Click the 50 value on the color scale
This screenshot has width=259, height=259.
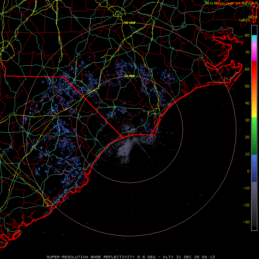(247, 86)
